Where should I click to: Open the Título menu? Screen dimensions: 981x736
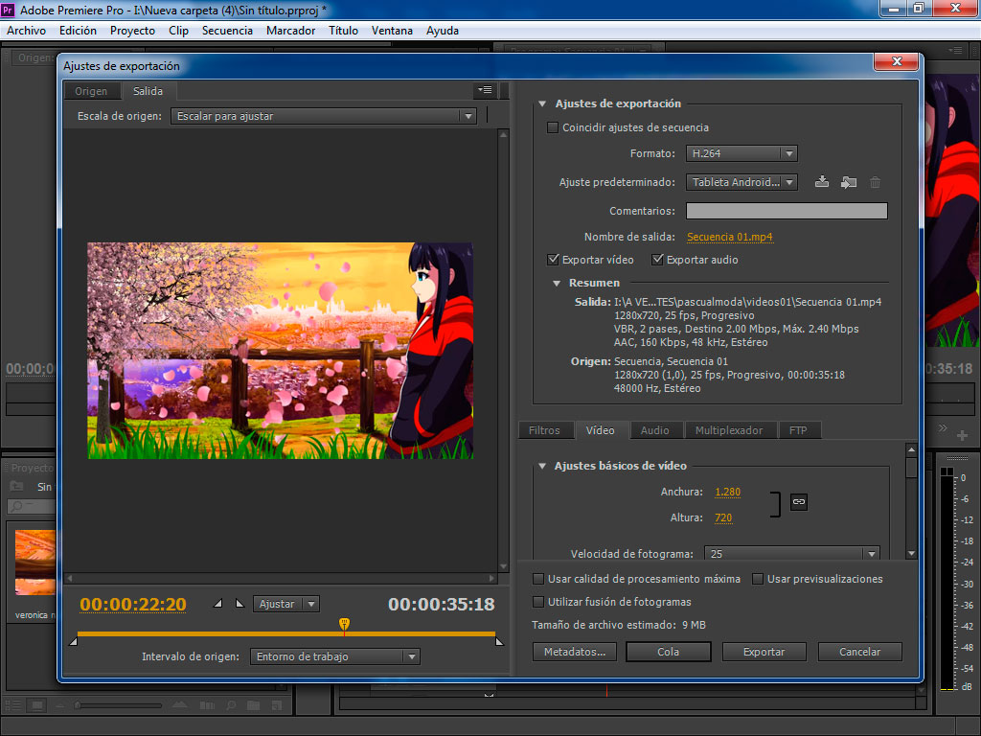[344, 31]
